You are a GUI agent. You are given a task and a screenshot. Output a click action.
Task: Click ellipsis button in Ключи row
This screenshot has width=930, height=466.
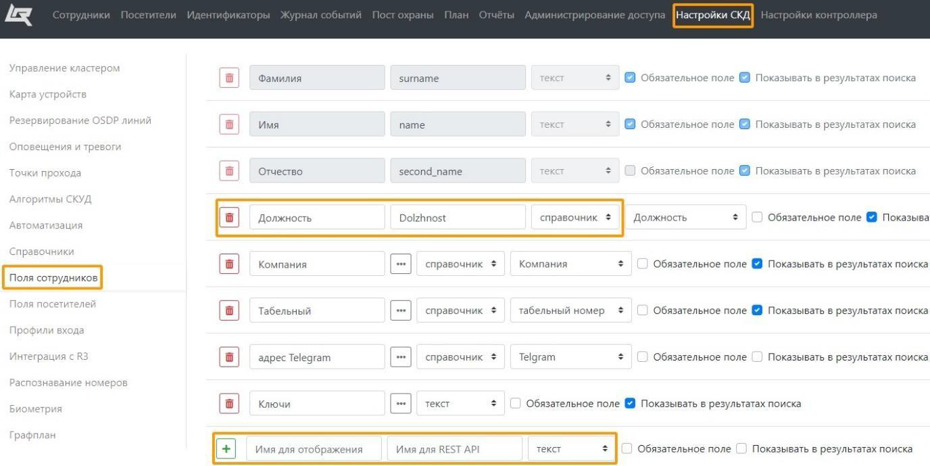(401, 404)
